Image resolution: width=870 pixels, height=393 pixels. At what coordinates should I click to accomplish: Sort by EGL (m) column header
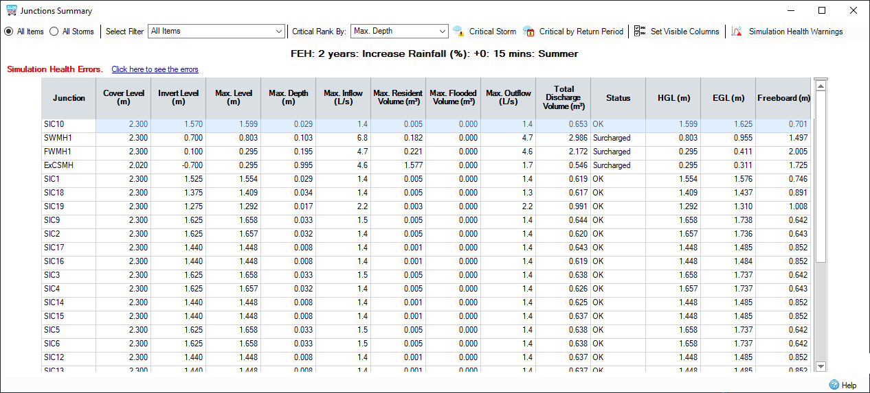point(728,98)
